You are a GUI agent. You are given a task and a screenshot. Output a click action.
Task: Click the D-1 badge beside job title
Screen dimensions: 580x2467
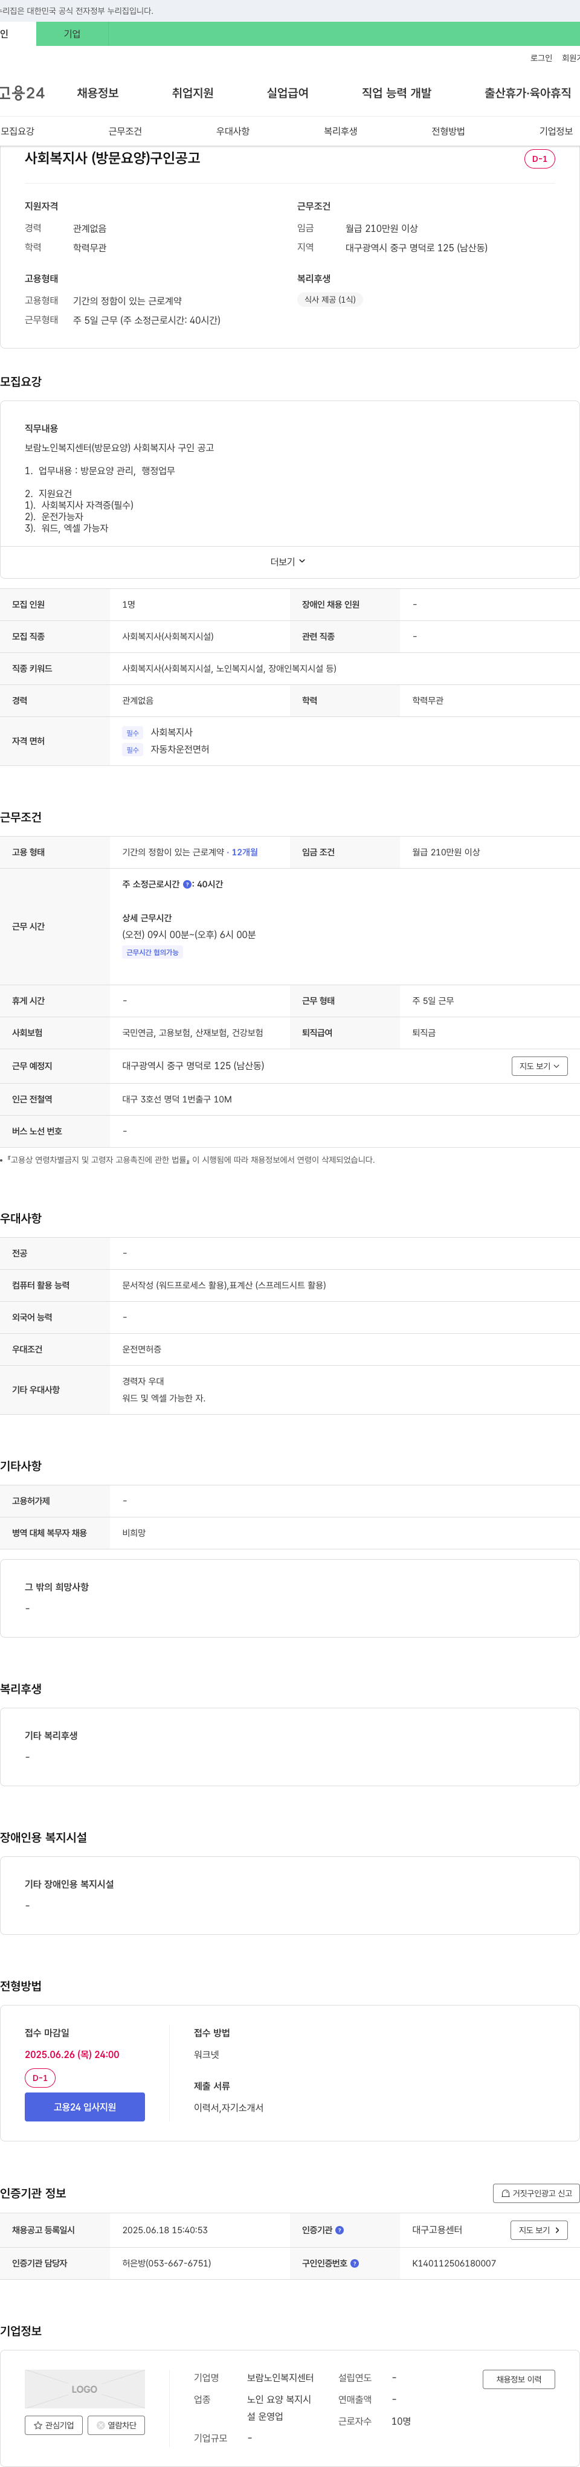click(x=540, y=159)
